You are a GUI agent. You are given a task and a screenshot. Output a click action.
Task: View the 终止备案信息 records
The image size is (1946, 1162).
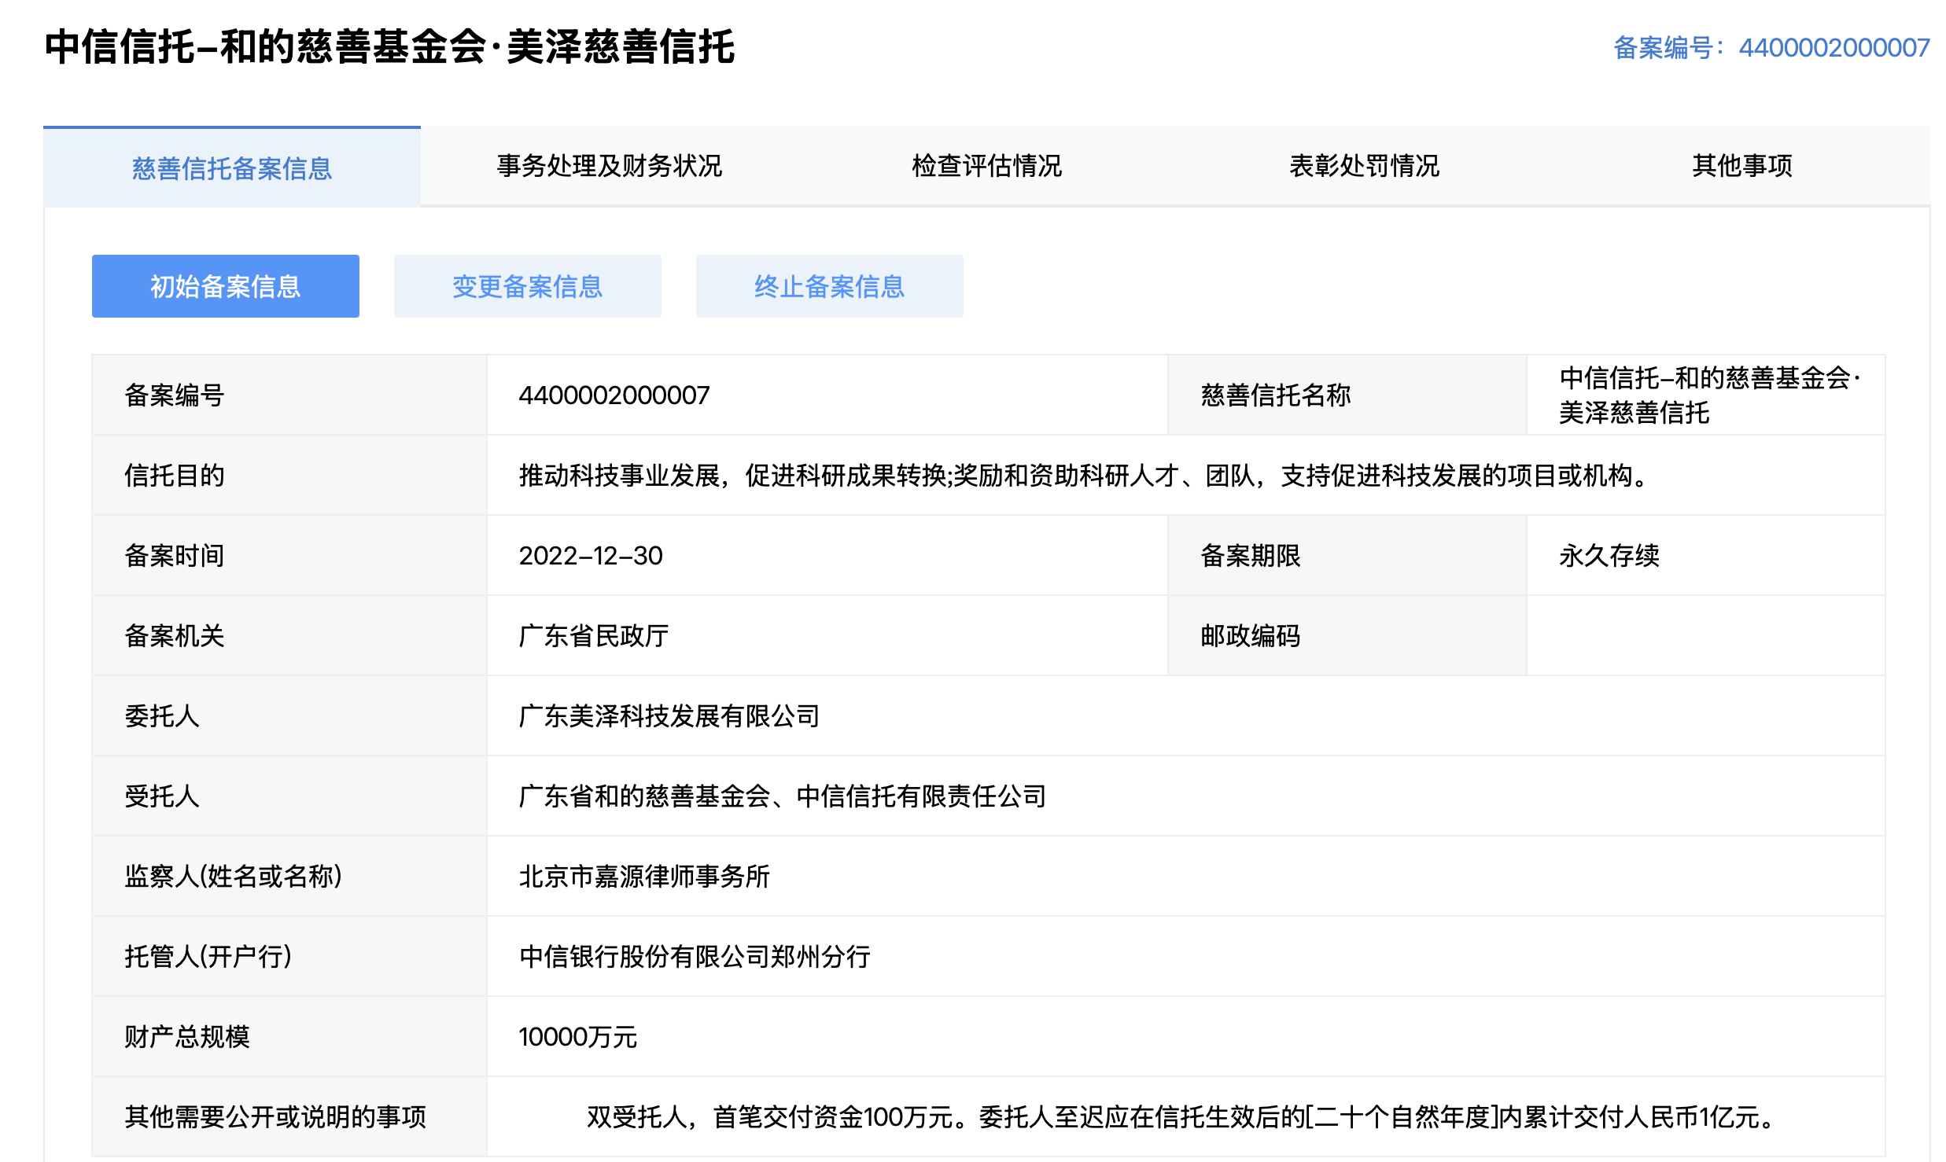click(x=829, y=285)
